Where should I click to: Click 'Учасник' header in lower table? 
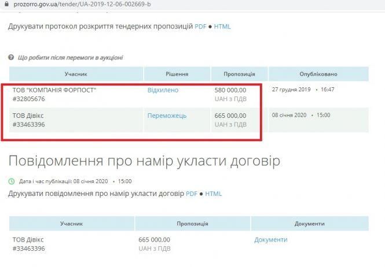click(71, 224)
